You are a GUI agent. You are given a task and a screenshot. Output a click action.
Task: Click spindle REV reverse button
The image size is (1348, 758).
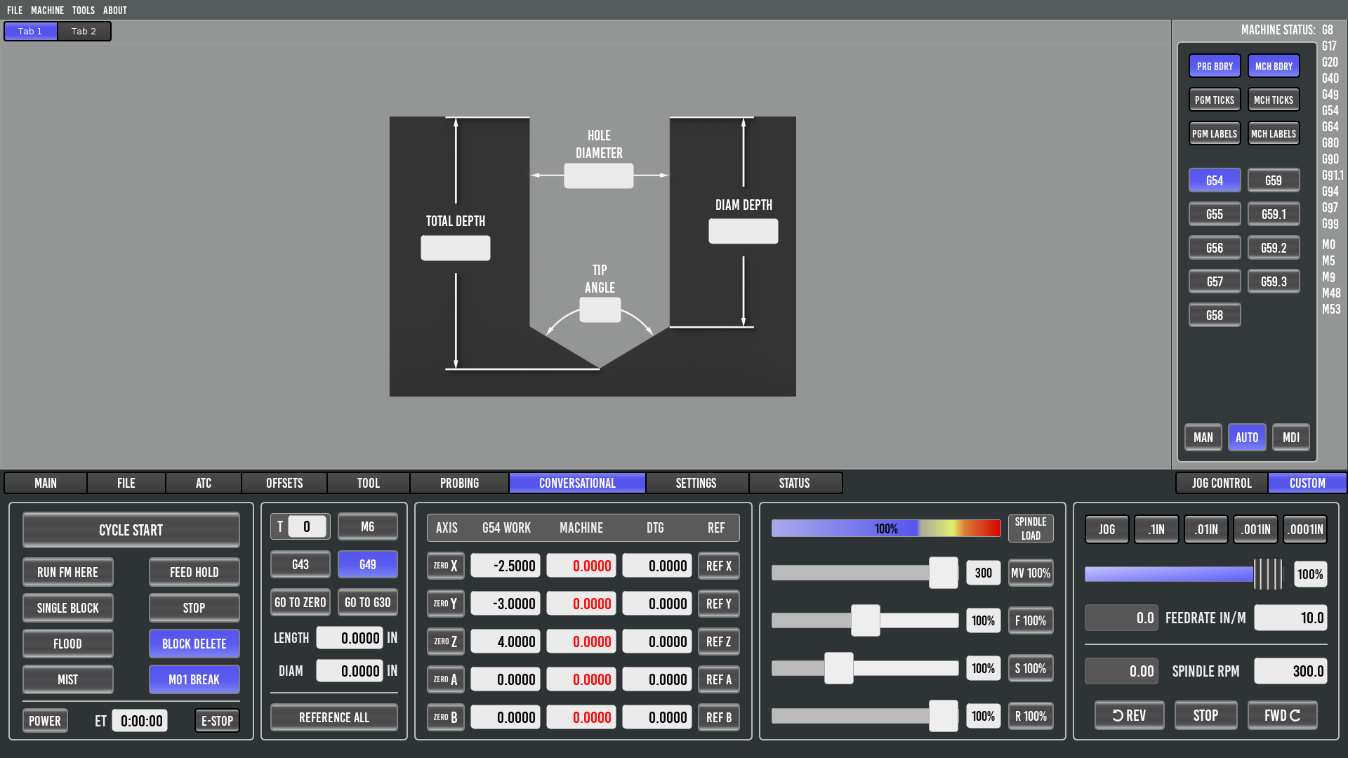(x=1129, y=715)
